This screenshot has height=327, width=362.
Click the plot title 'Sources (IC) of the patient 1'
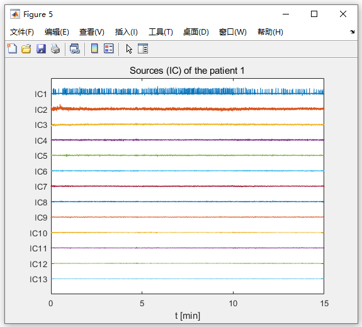187,71
